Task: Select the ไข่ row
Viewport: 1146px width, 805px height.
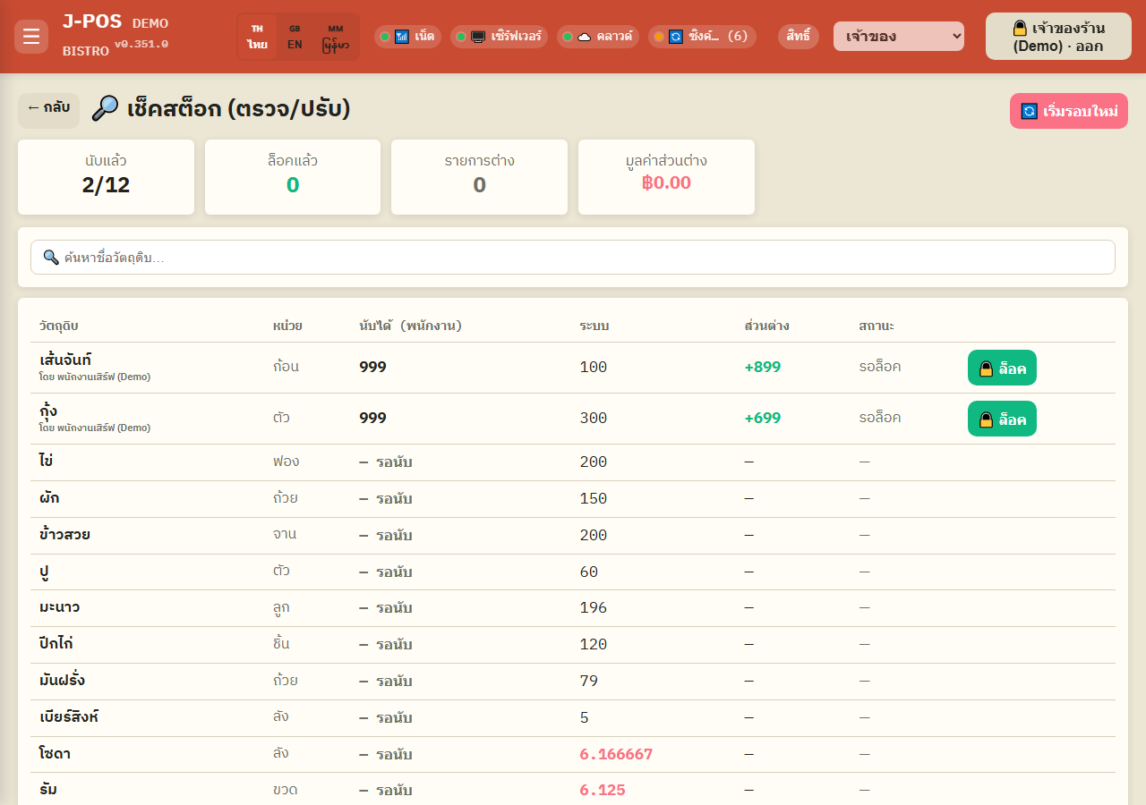Action: [573, 462]
